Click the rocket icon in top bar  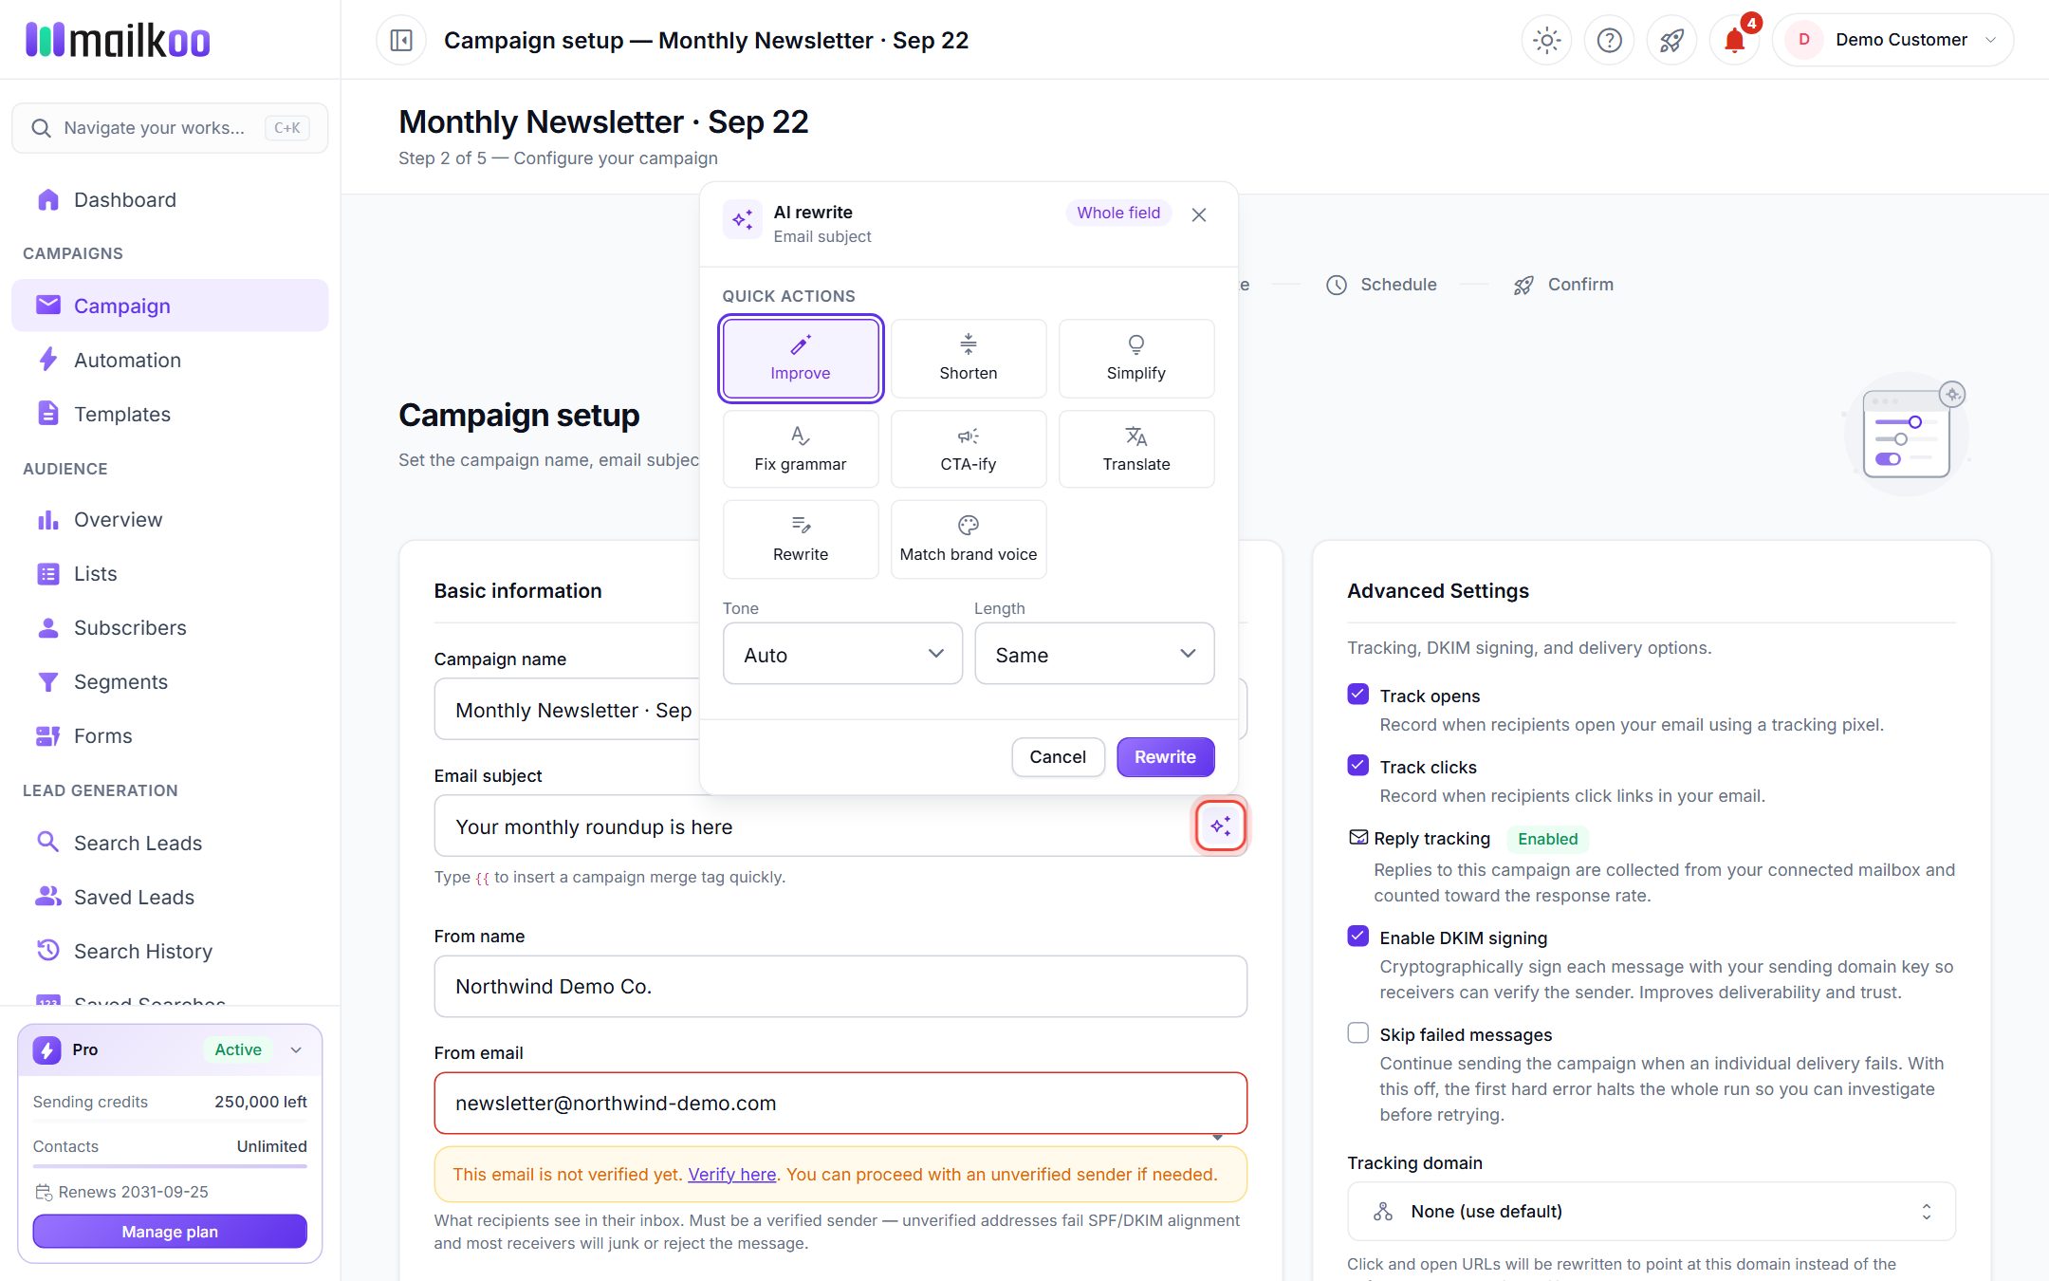1671,40
